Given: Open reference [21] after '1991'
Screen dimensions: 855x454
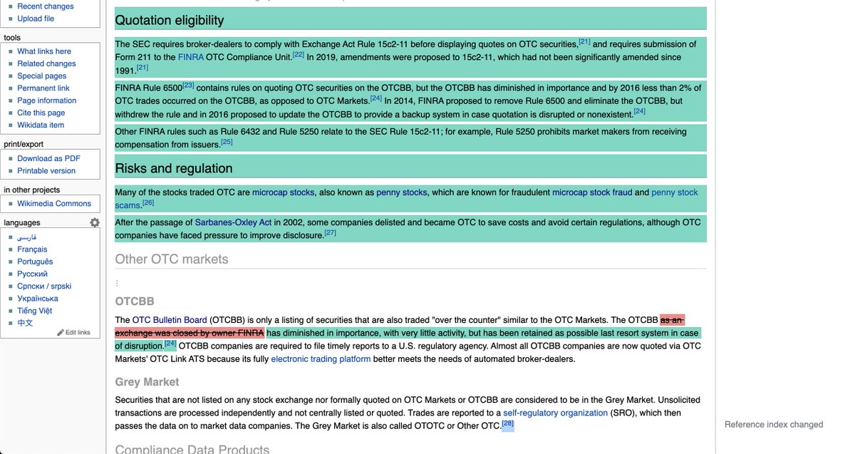Looking at the screenshot, I should pos(142,68).
